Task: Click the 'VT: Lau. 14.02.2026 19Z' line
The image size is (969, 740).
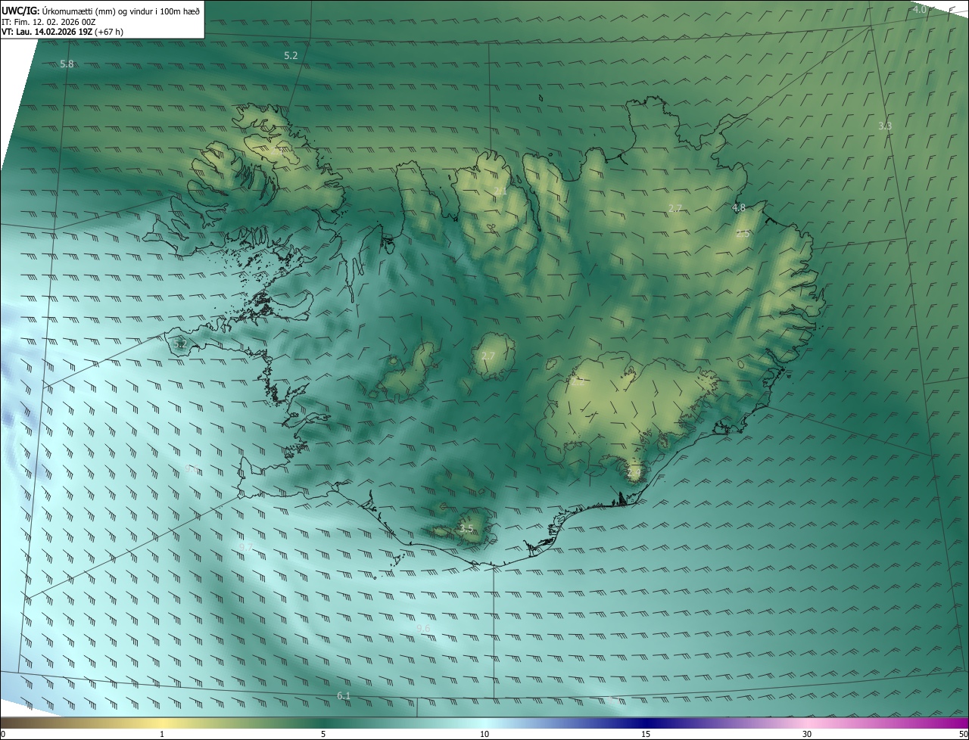Action: point(62,32)
